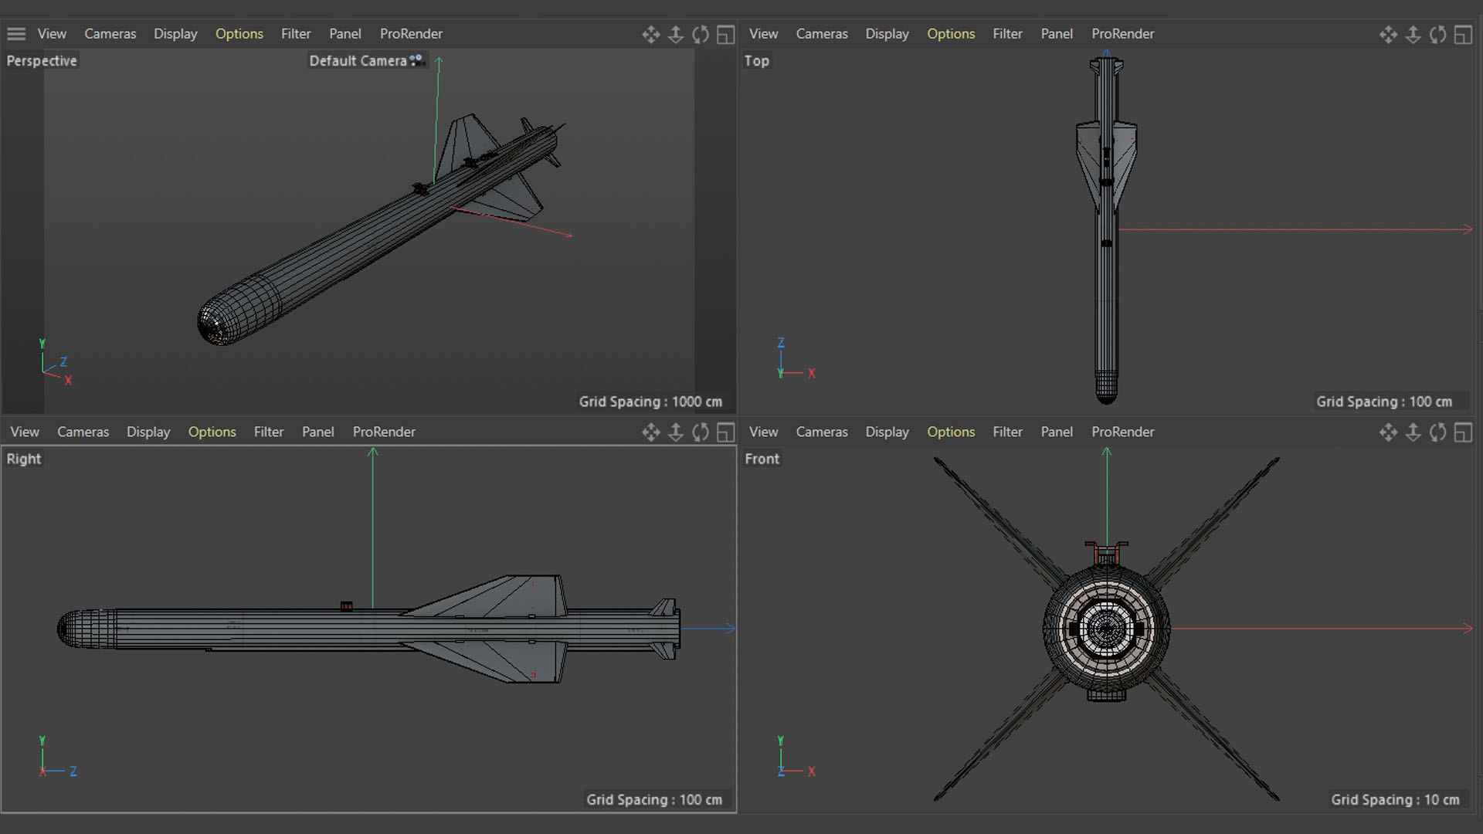Open Display menu in Top viewport
This screenshot has height=834, width=1483.
(887, 34)
